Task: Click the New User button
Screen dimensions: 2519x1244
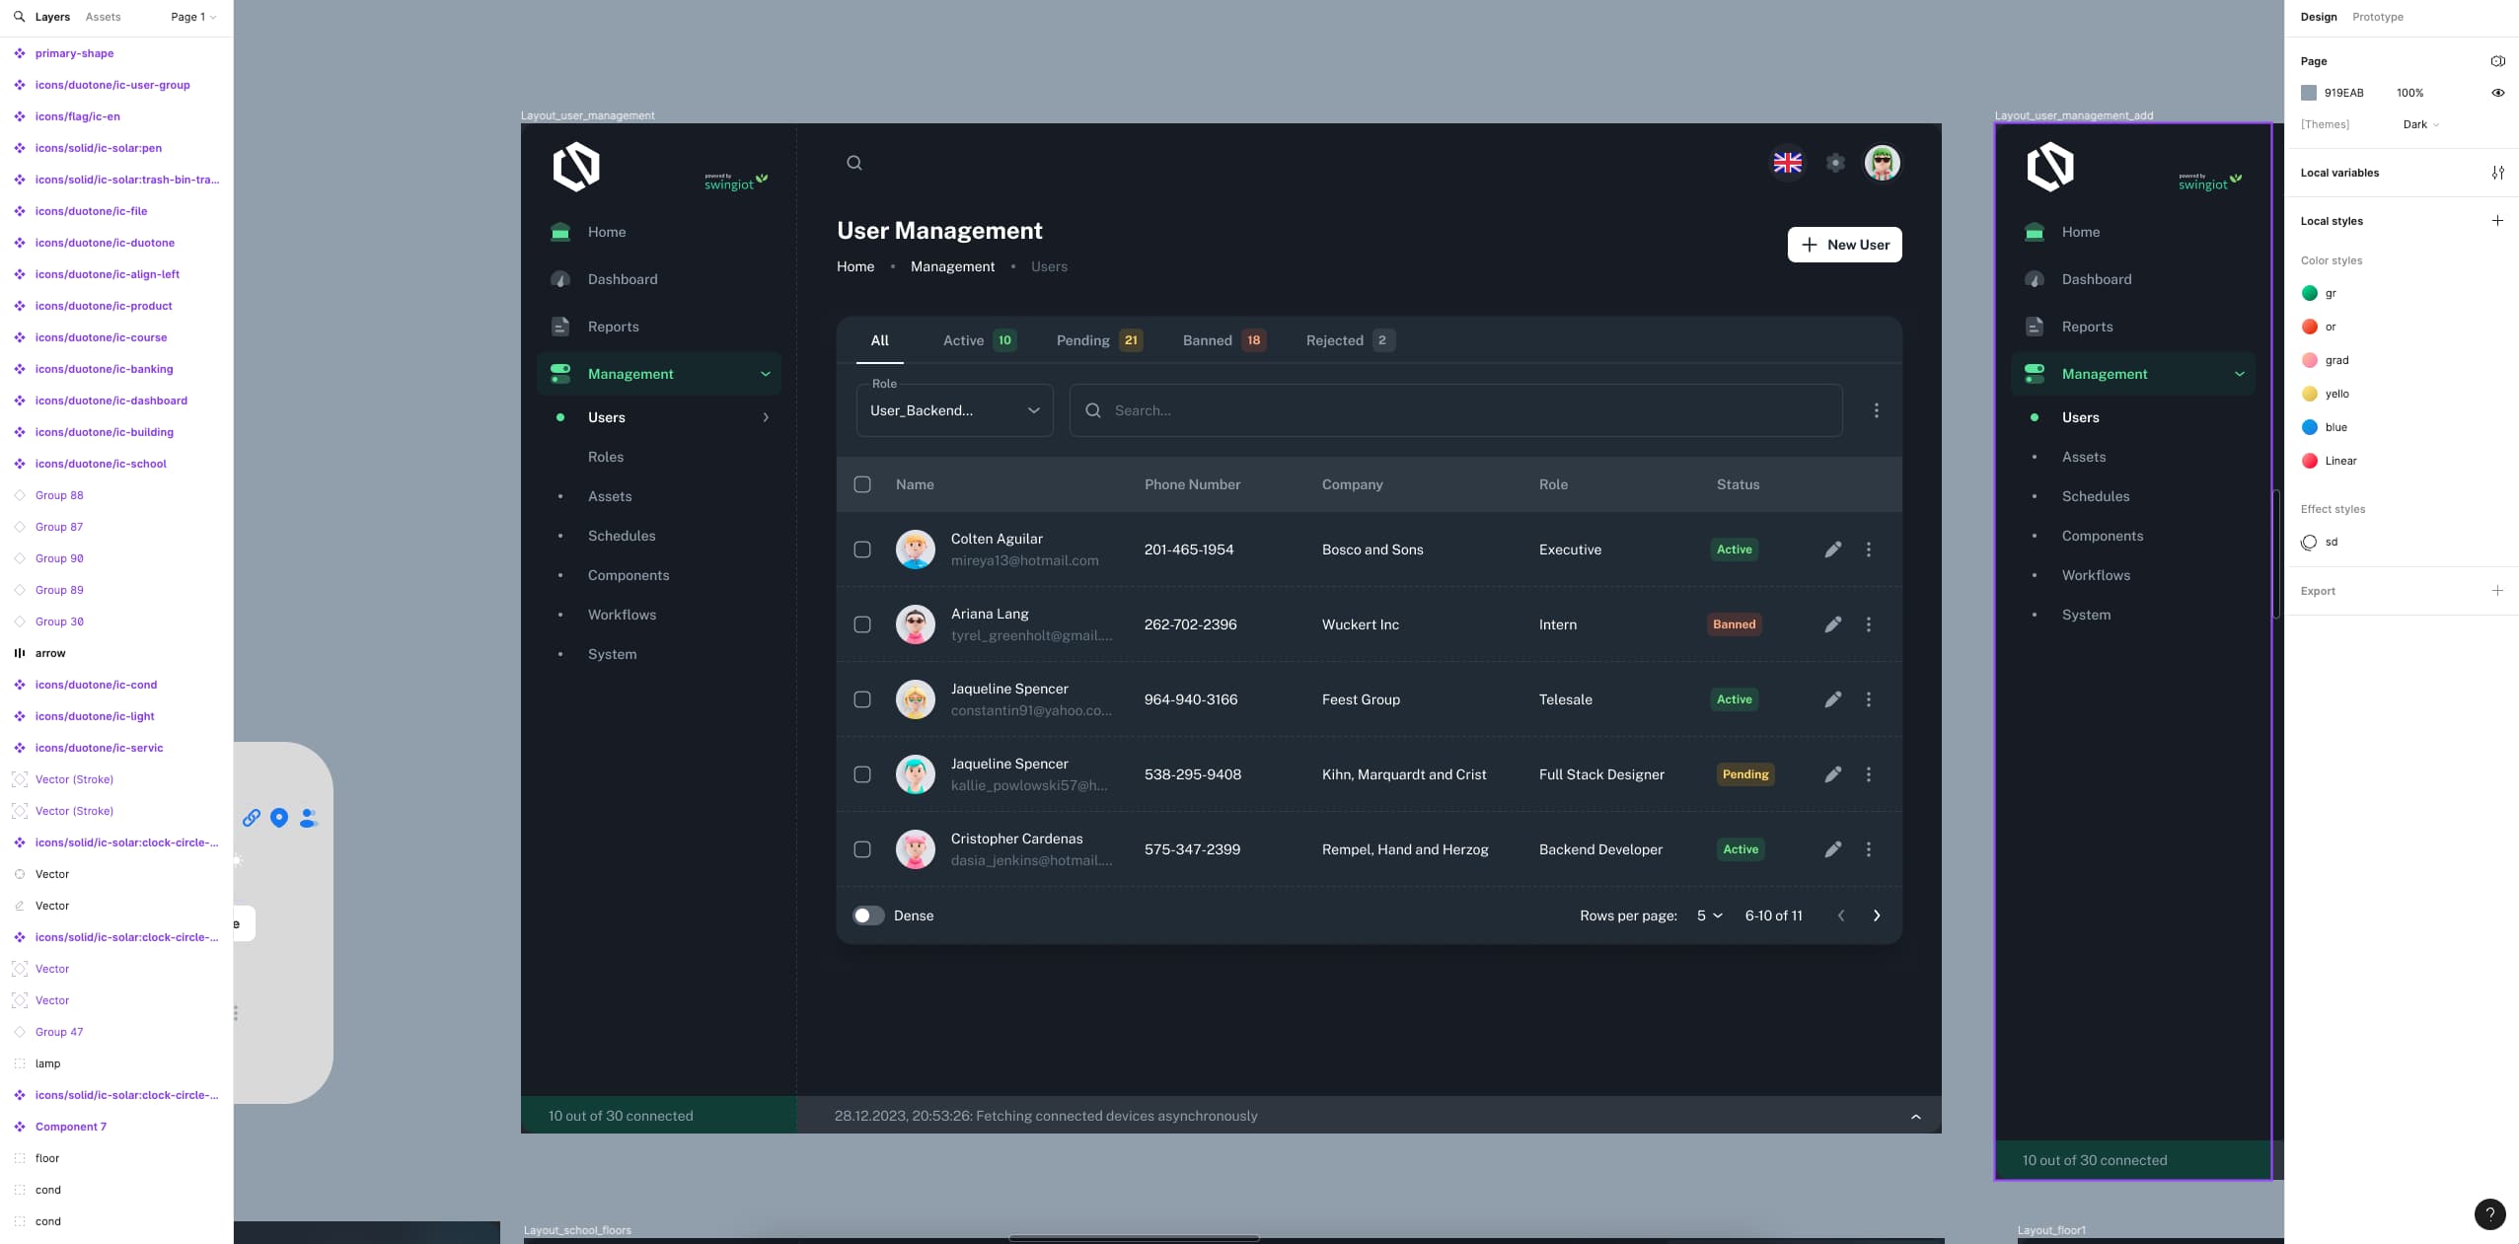Action: (1844, 245)
